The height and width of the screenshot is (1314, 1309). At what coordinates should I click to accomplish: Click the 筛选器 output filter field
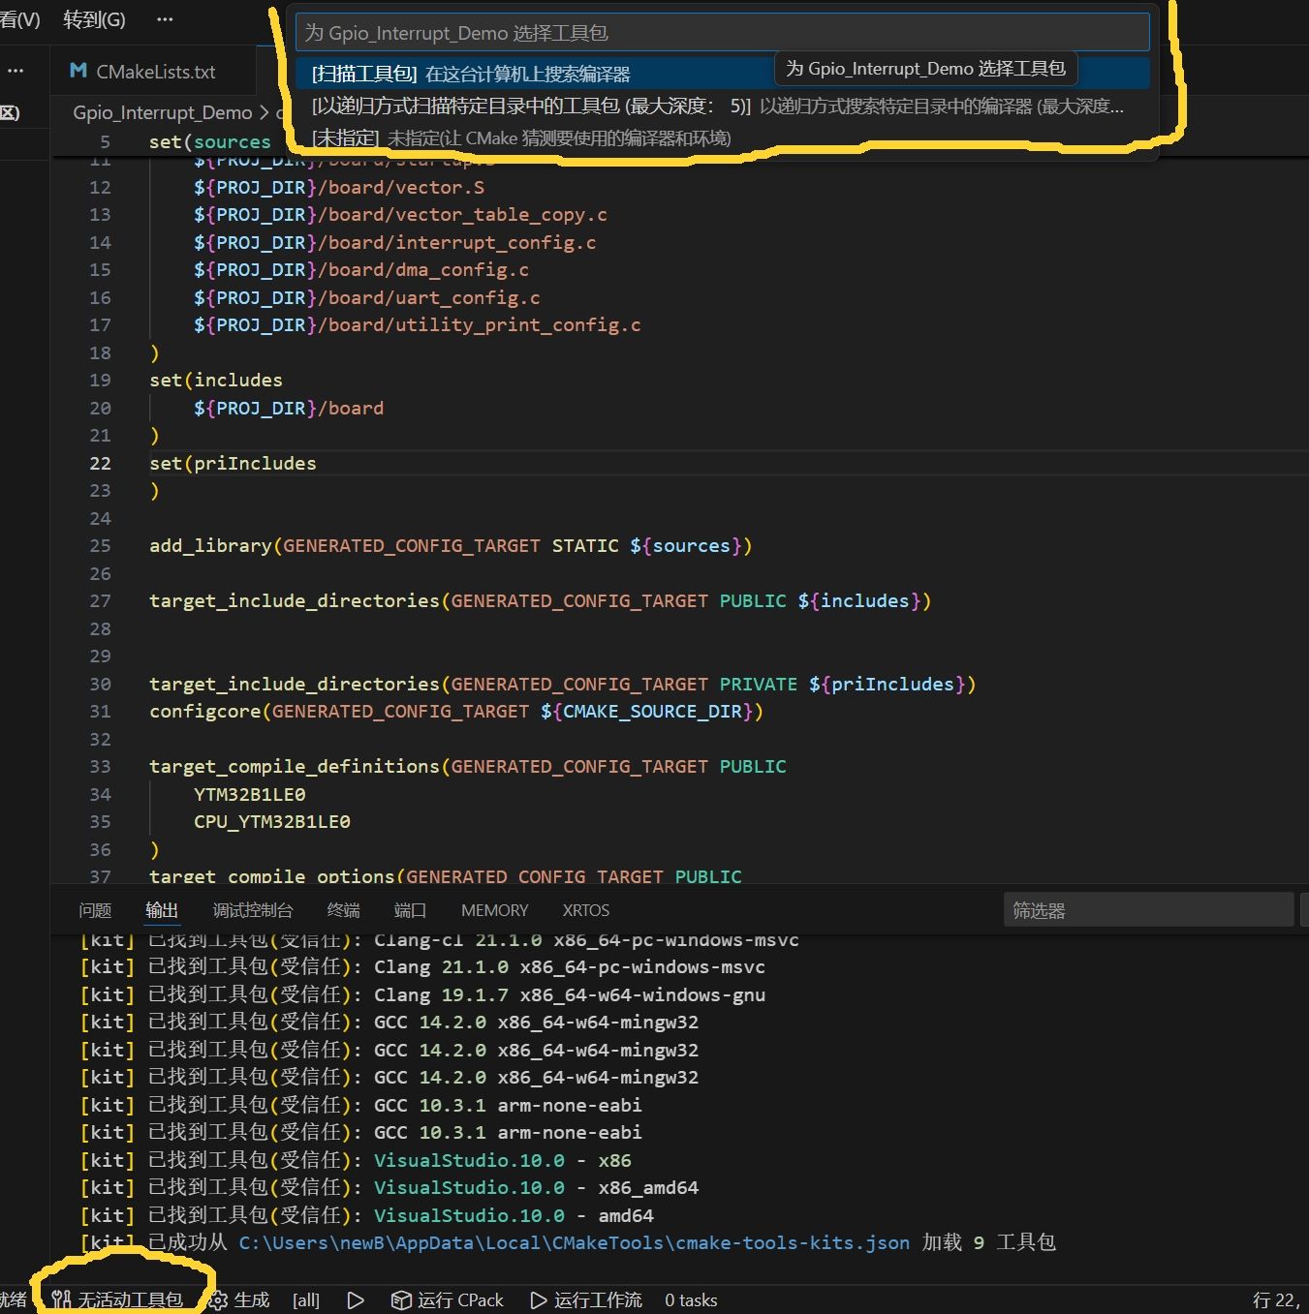click(x=1147, y=910)
